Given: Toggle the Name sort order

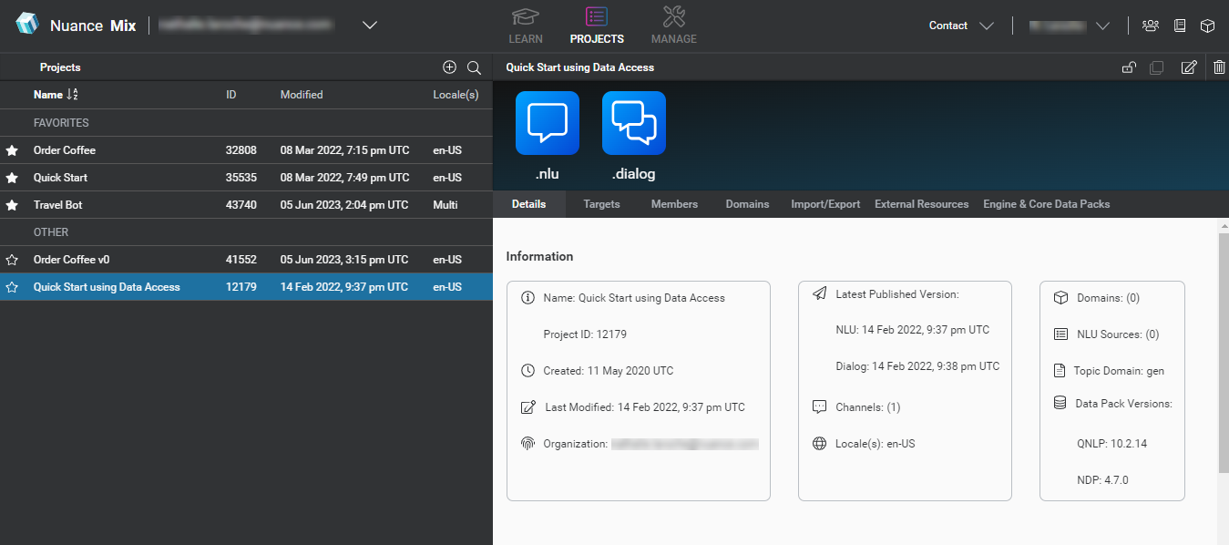Looking at the screenshot, I should pyautogui.click(x=70, y=94).
